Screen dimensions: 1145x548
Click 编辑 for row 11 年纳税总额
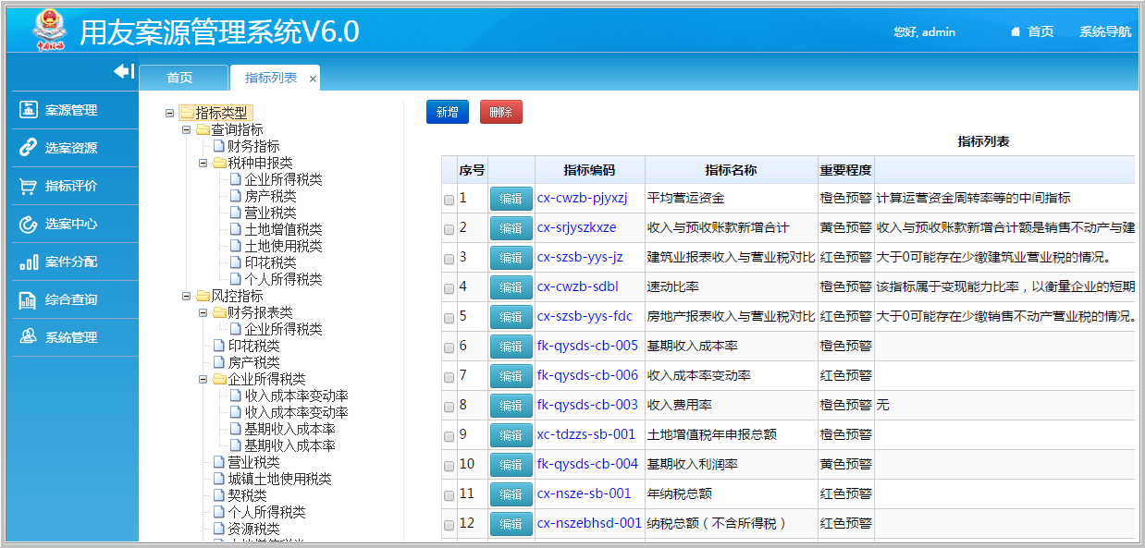[511, 494]
